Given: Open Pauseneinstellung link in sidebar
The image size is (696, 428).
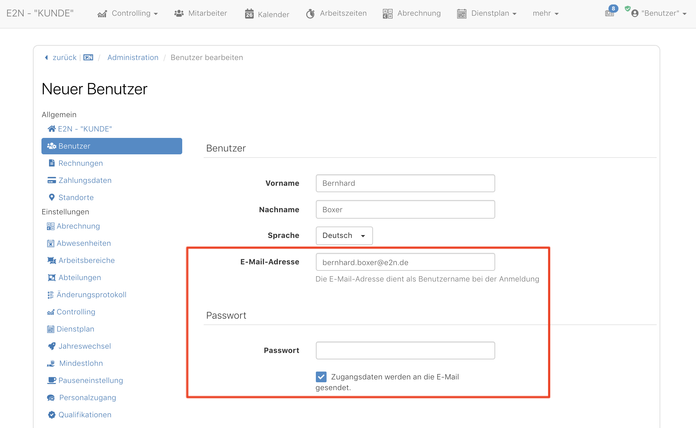Looking at the screenshot, I should click(x=91, y=380).
